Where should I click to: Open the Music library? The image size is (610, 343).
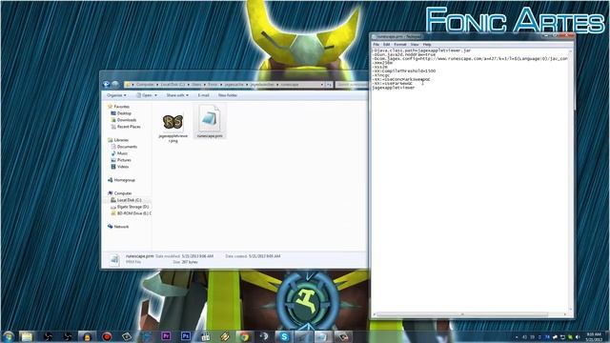click(122, 153)
